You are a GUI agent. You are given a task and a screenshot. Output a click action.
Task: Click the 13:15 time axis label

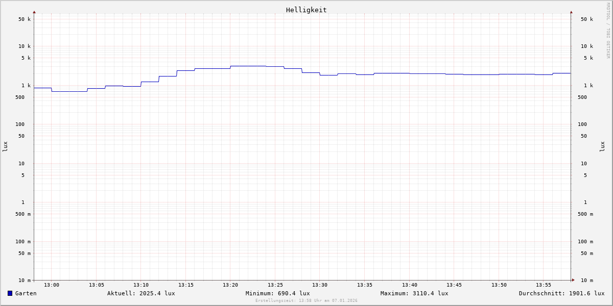(186, 285)
